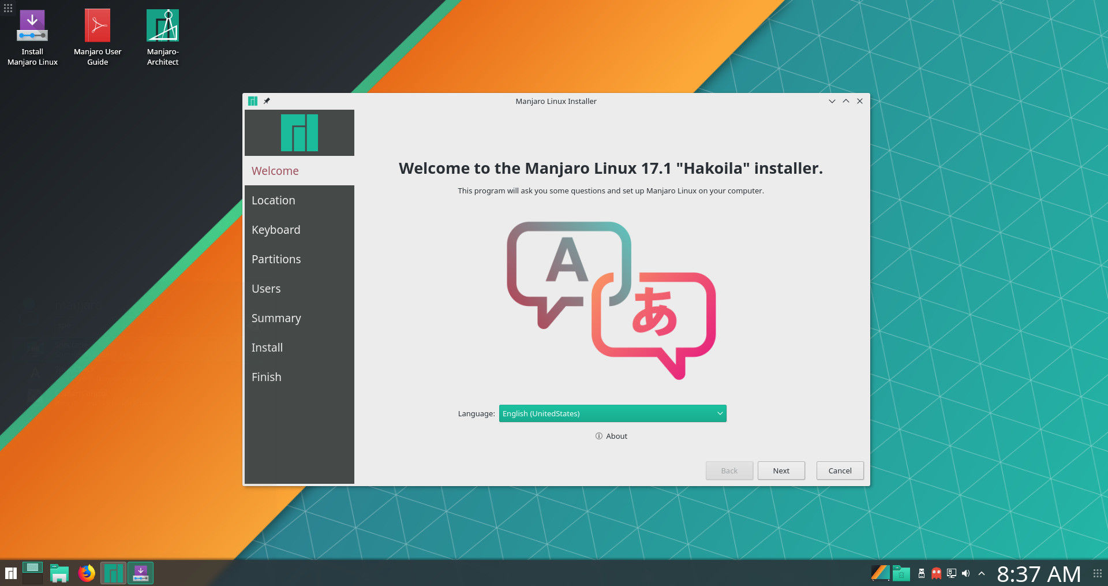Switch to second virtual desktop in the pager
Image resolution: width=1108 pixels, height=586 pixels.
32,579
